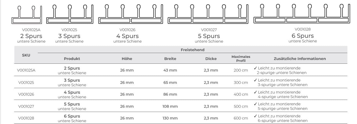Viewport: 357px width, 124px height.
Task: Click SKU V001027 in the table row
Action: pos(26,106)
